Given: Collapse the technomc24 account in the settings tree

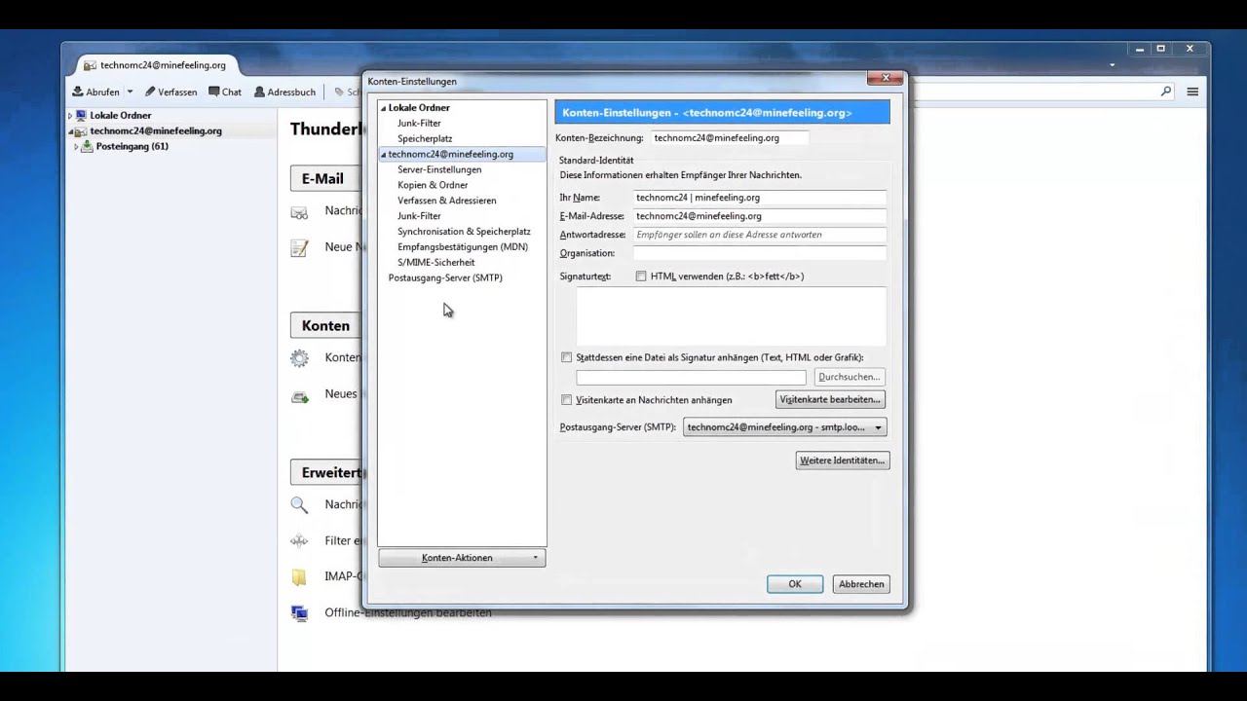Looking at the screenshot, I should click(383, 155).
